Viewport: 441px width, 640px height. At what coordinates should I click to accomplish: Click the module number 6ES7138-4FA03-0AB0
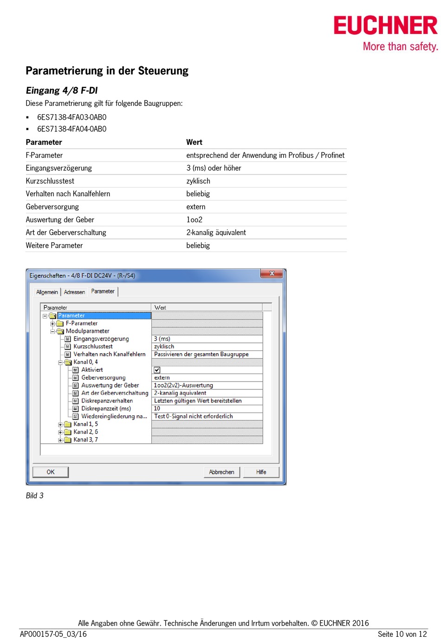coord(72,117)
